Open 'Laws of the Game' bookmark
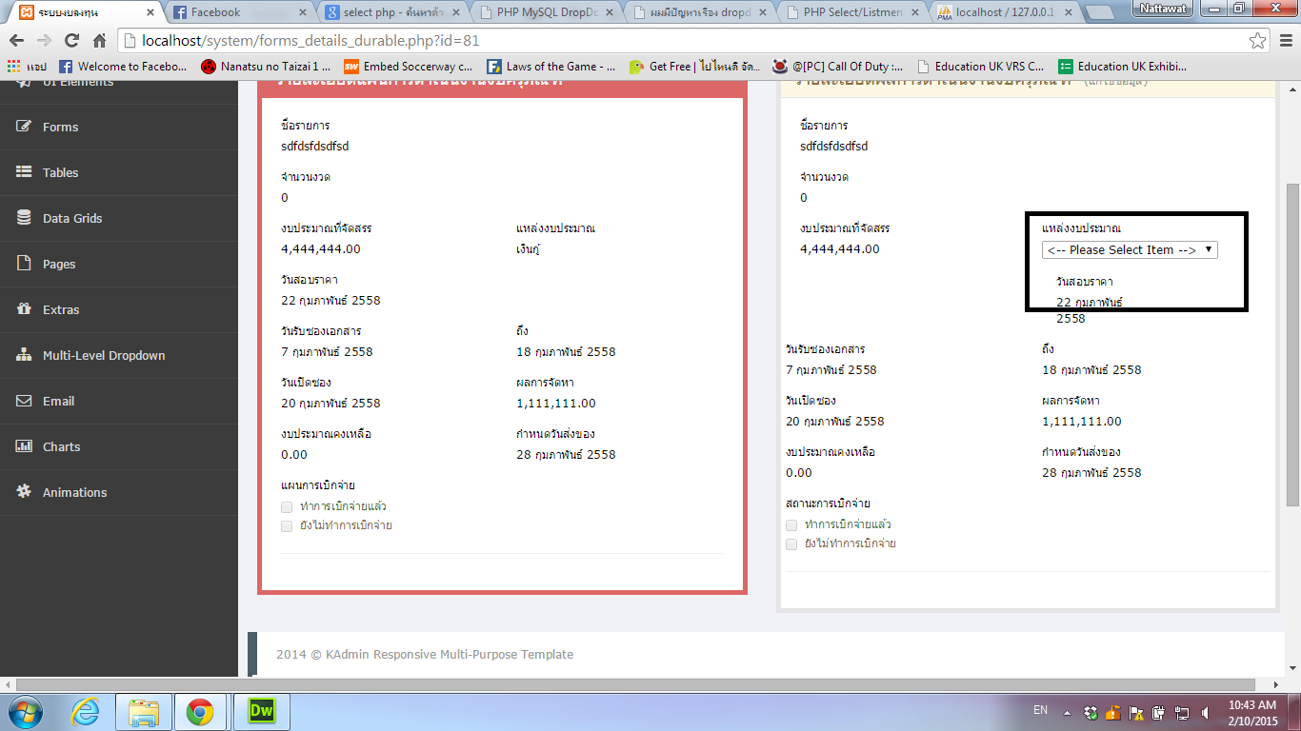 point(550,67)
